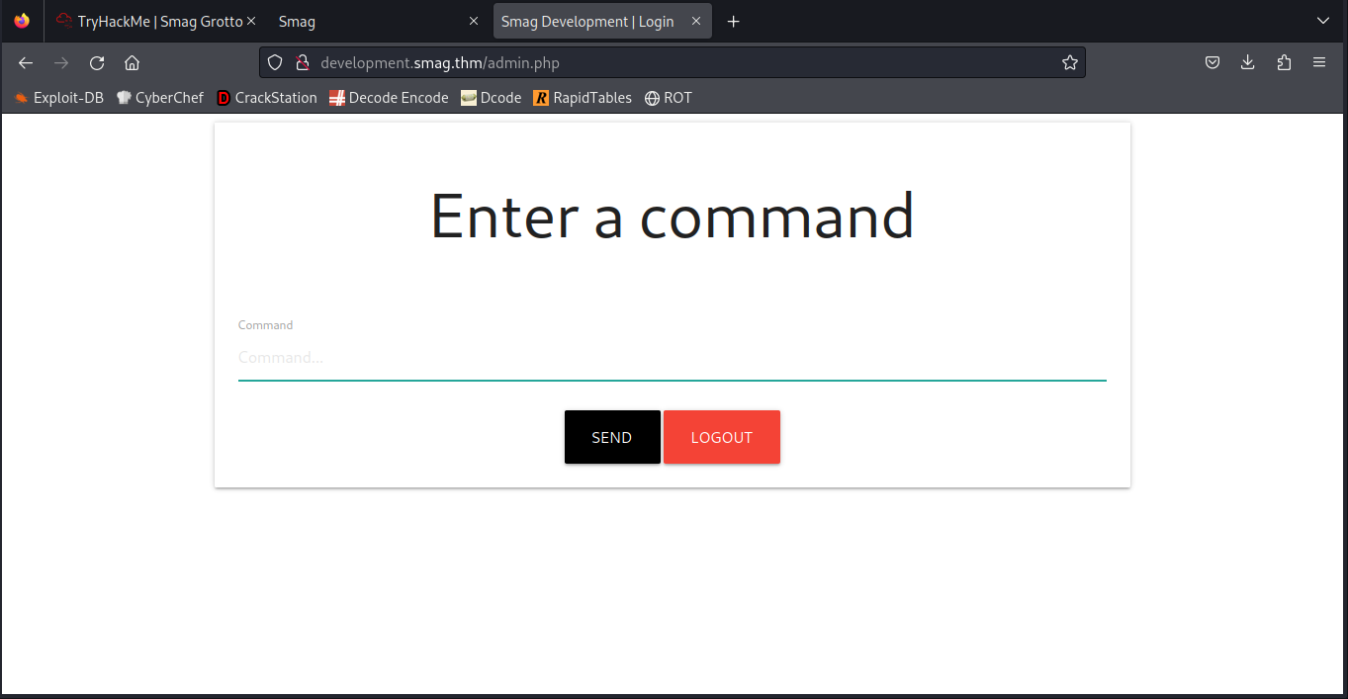
Task: Click the browser reload icon
Action: tap(97, 62)
